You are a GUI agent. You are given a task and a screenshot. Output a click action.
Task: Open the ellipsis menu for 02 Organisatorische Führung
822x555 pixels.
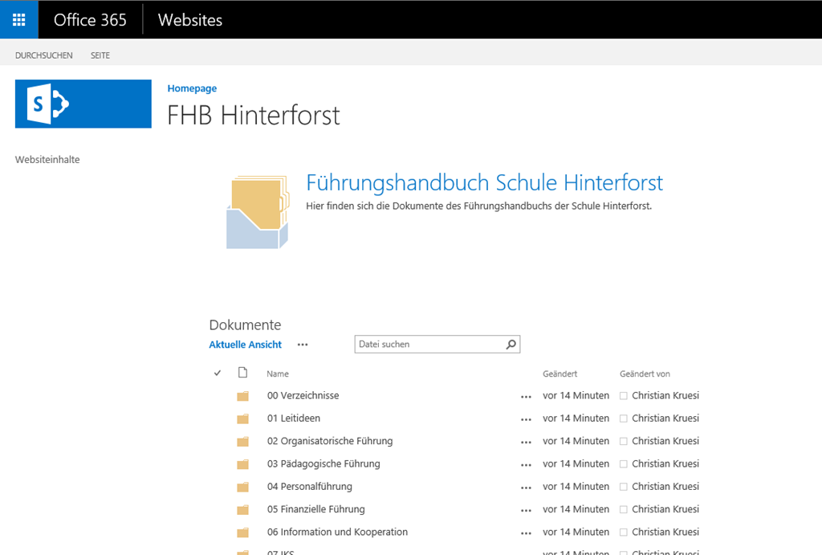(526, 442)
